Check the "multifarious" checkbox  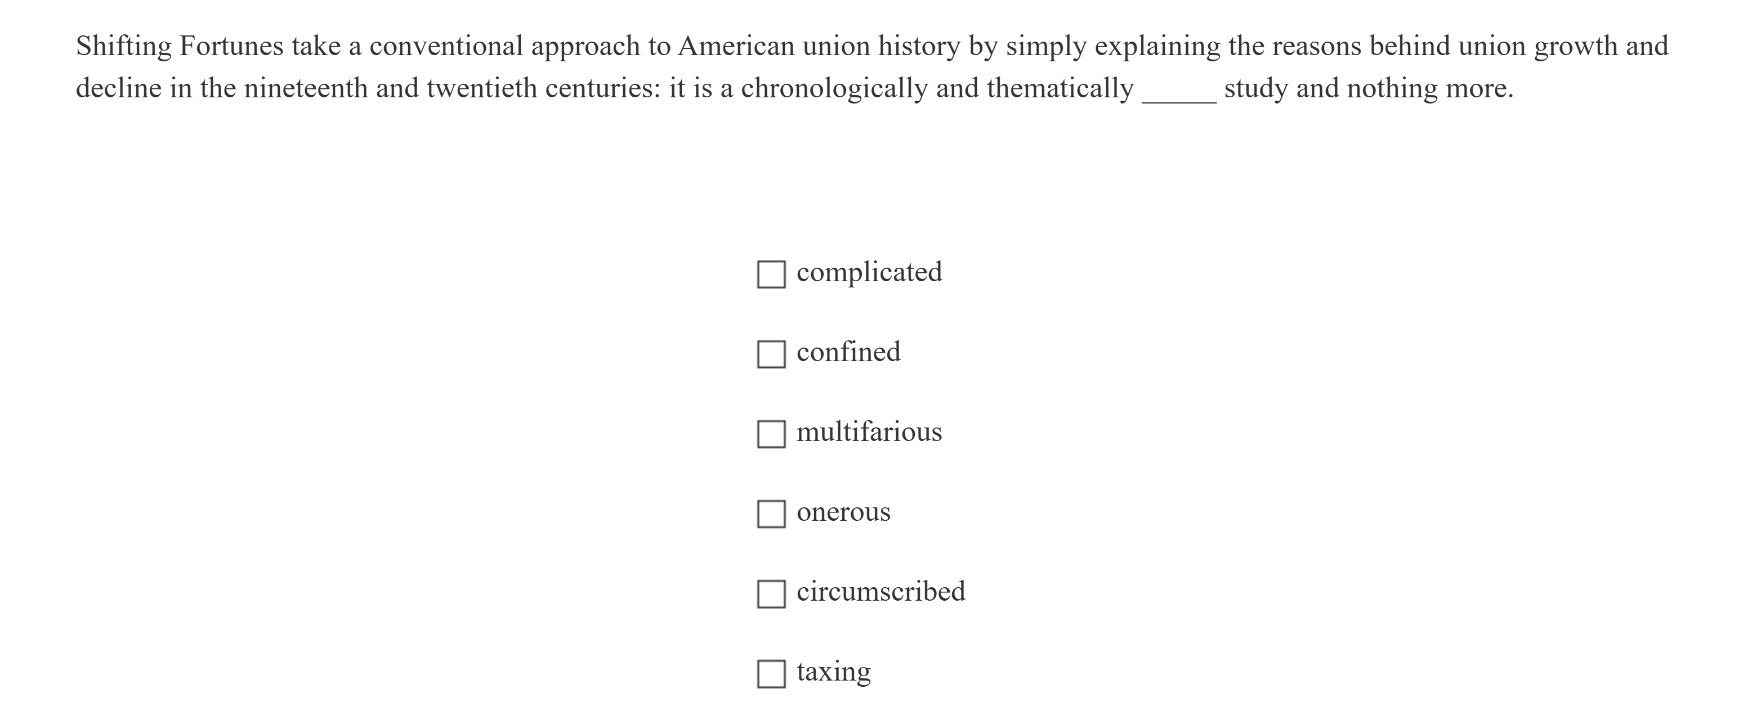pyautogui.click(x=772, y=435)
